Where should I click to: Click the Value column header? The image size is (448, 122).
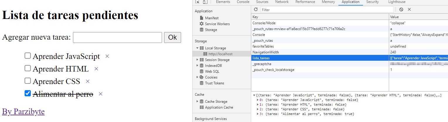(418, 17)
